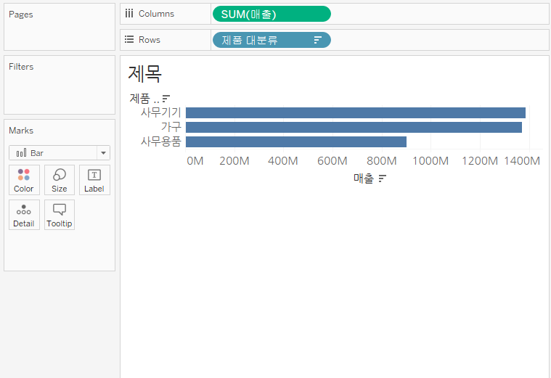Click the 800M axis tick label
Viewport: 551px width, 378px height.
(x=382, y=161)
